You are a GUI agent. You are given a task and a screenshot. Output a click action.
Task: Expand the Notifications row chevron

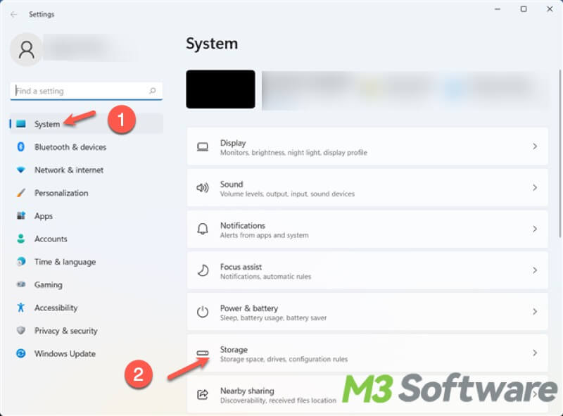(x=535, y=229)
